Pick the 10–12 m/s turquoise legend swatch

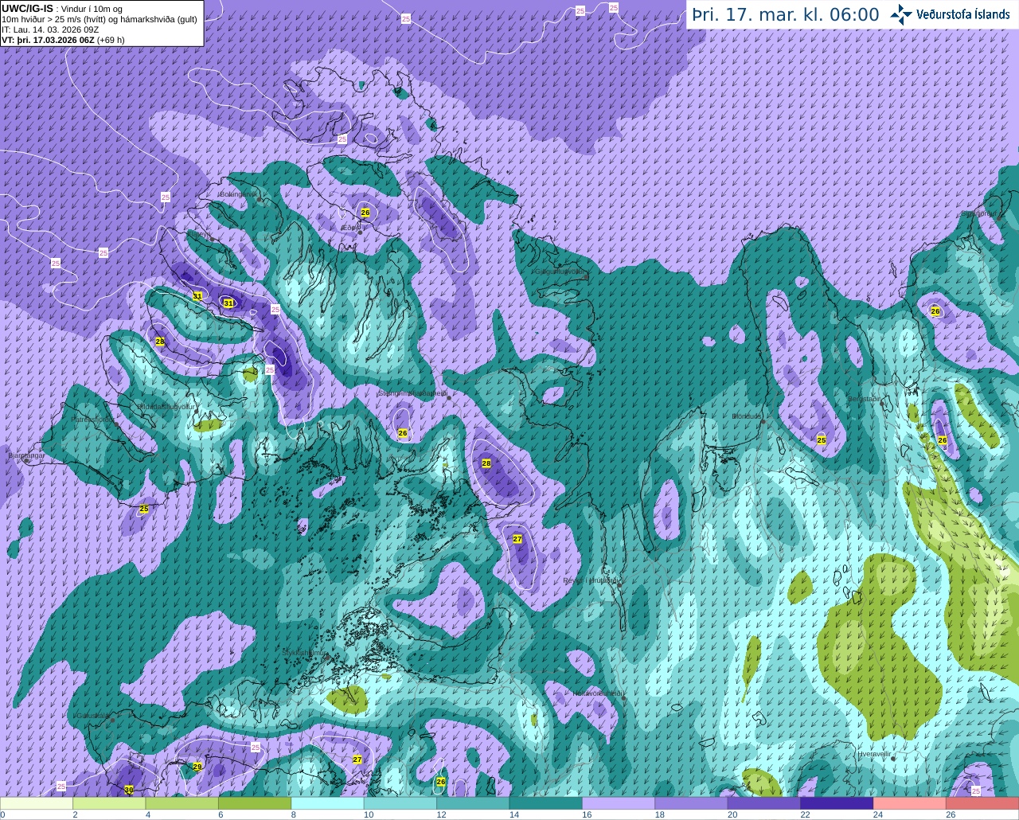(400, 803)
